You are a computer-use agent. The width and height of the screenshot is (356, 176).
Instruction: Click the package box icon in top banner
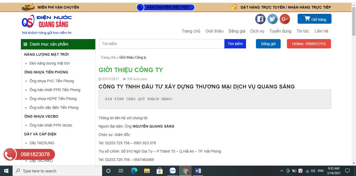click(234, 7)
